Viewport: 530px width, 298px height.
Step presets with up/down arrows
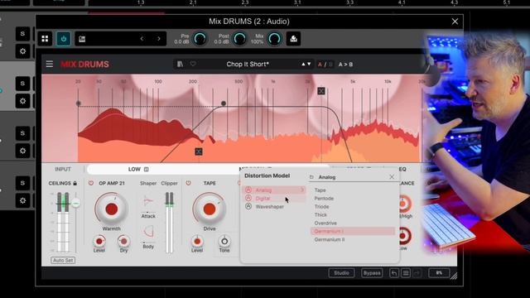click(x=306, y=65)
